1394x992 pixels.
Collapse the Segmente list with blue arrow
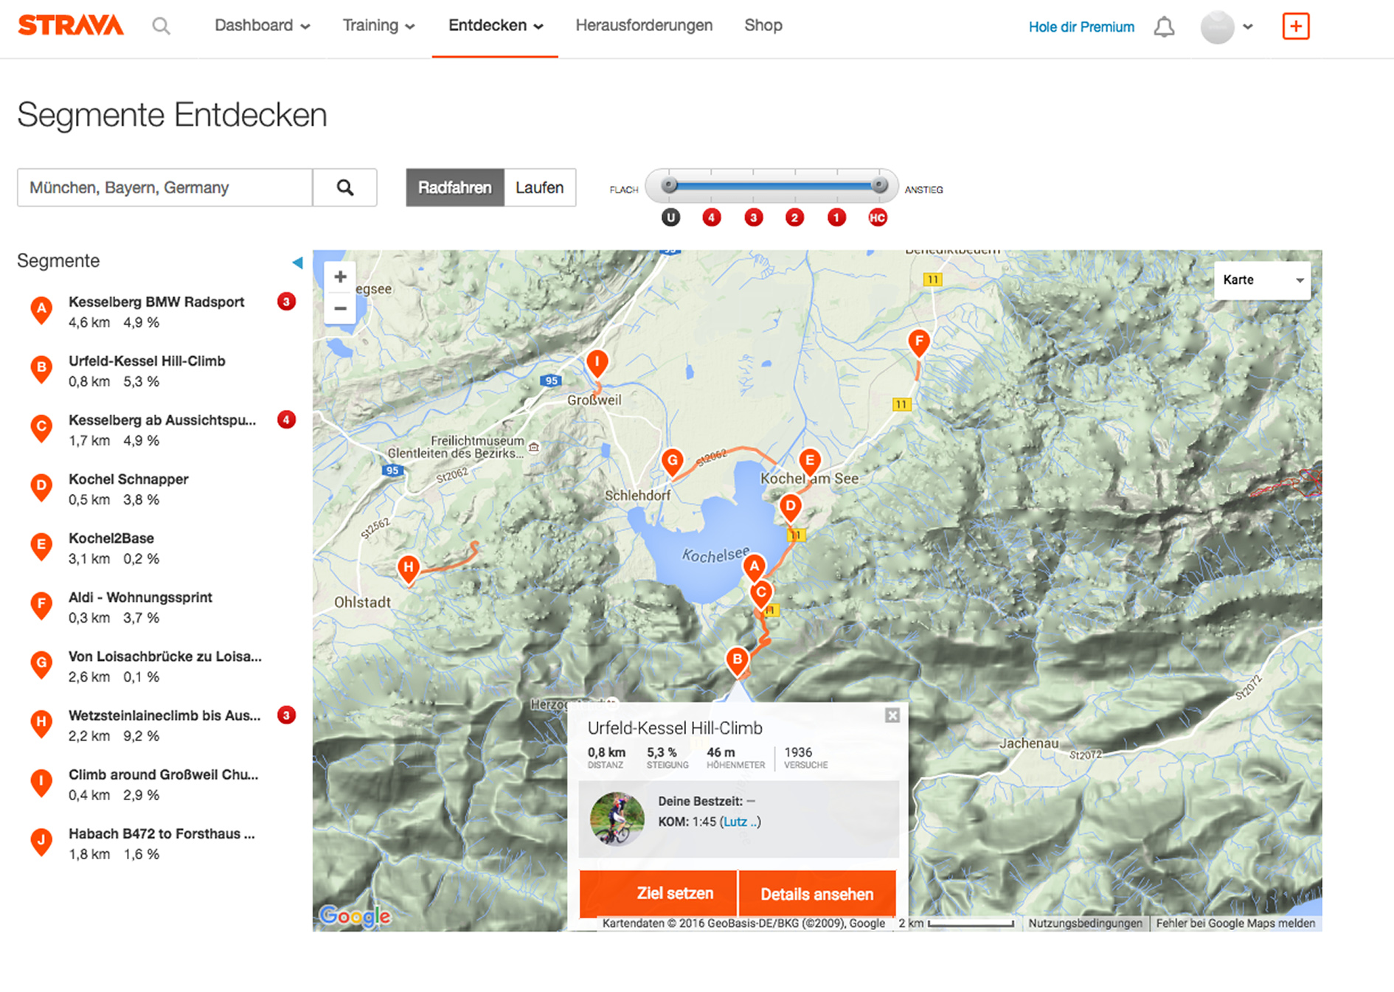pos(297,263)
